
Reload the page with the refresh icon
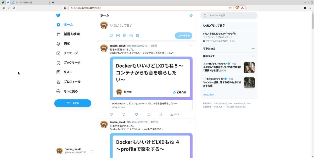14,8
